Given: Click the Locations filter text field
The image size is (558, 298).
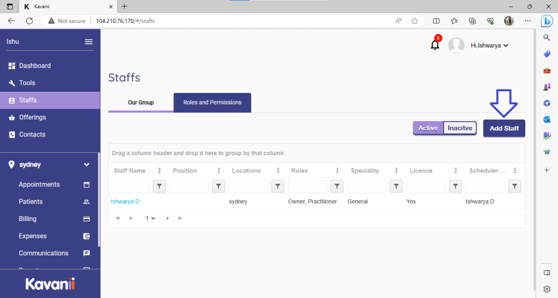Looking at the screenshot, I should [248, 187].
